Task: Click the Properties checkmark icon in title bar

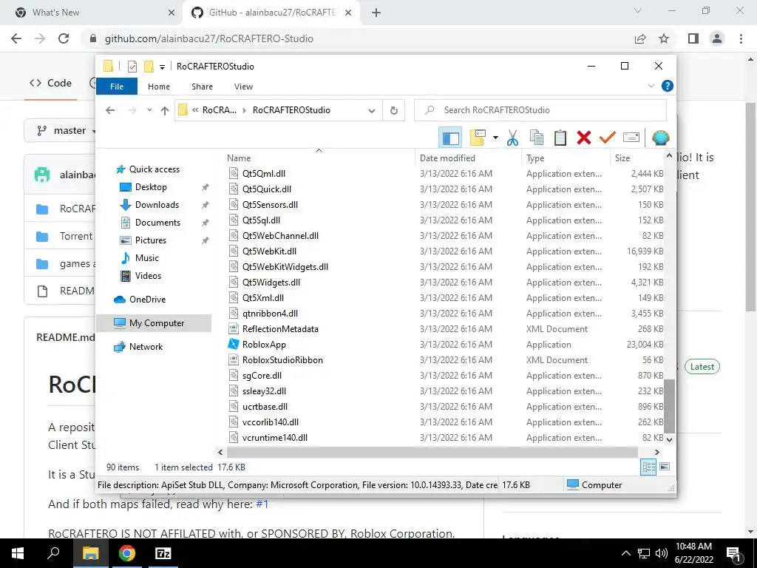Action: [x=132, y=66]
